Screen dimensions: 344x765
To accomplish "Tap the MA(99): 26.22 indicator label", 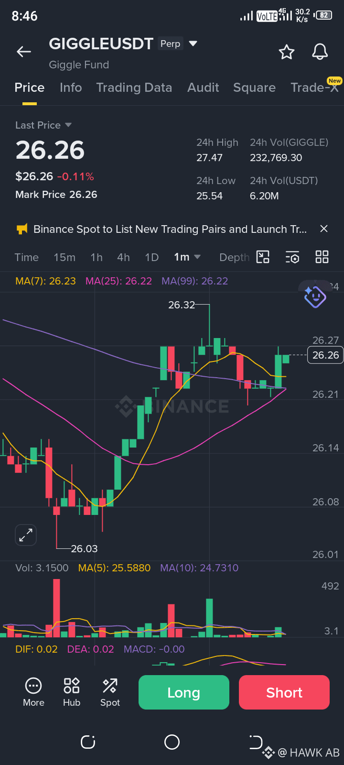I will pyautogui.click(x=195, y=281).
